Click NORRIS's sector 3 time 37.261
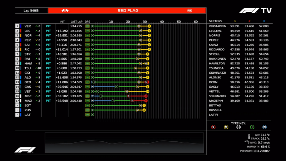Screen dimensions: 286x161 click(263, 35)
